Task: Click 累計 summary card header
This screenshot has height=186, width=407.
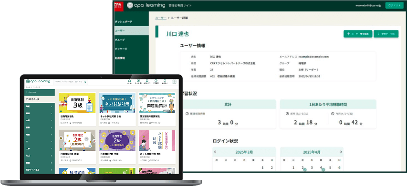Action: tap(228, 105)
